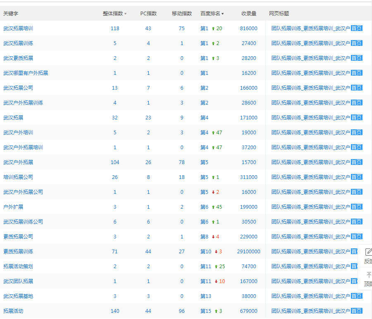The width and height of the screenshot is (372, 319).
Task: Click indexed count 816000
Action: point(249,29)
